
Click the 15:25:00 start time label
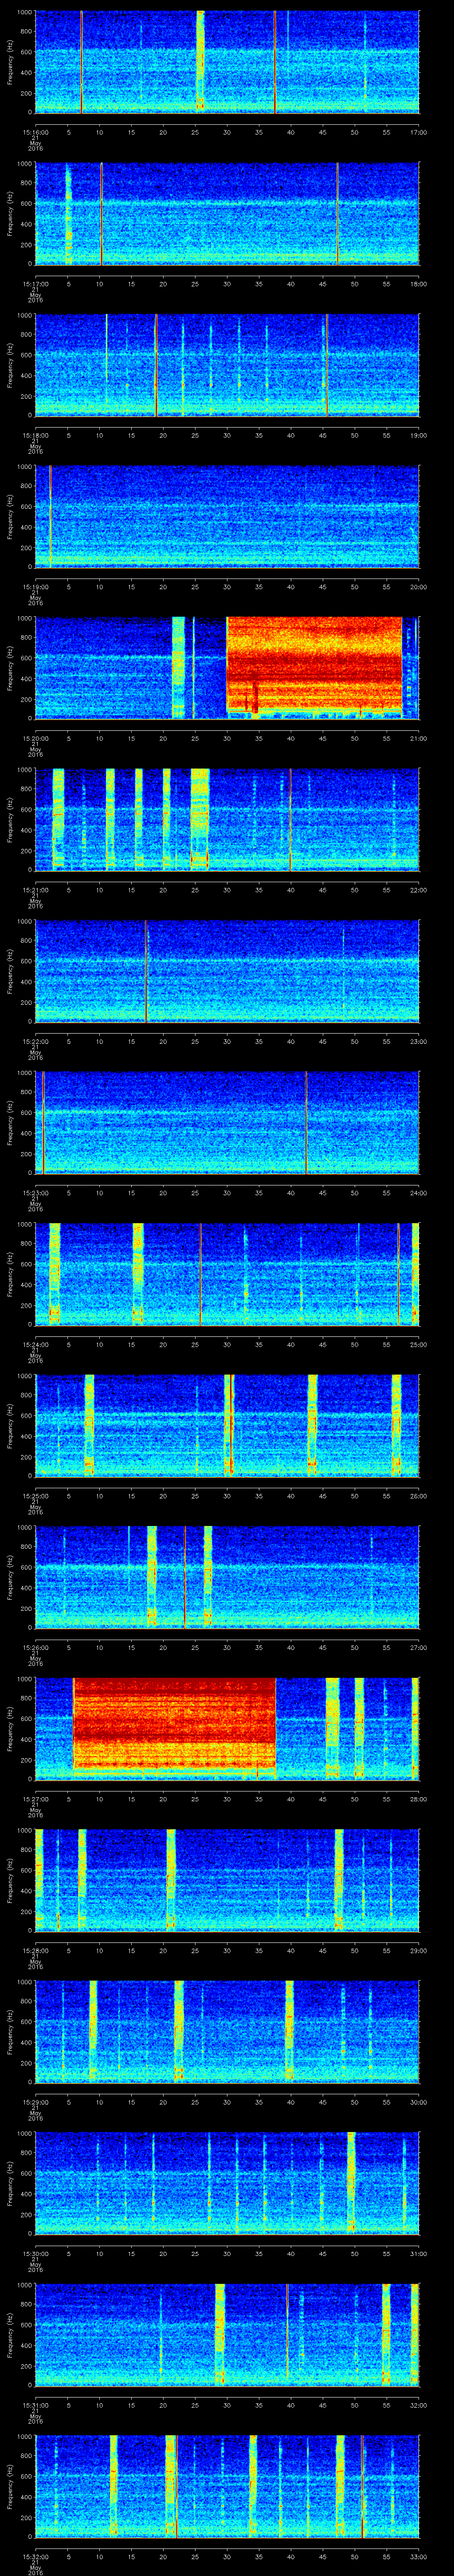click(x=35, y=1496)
